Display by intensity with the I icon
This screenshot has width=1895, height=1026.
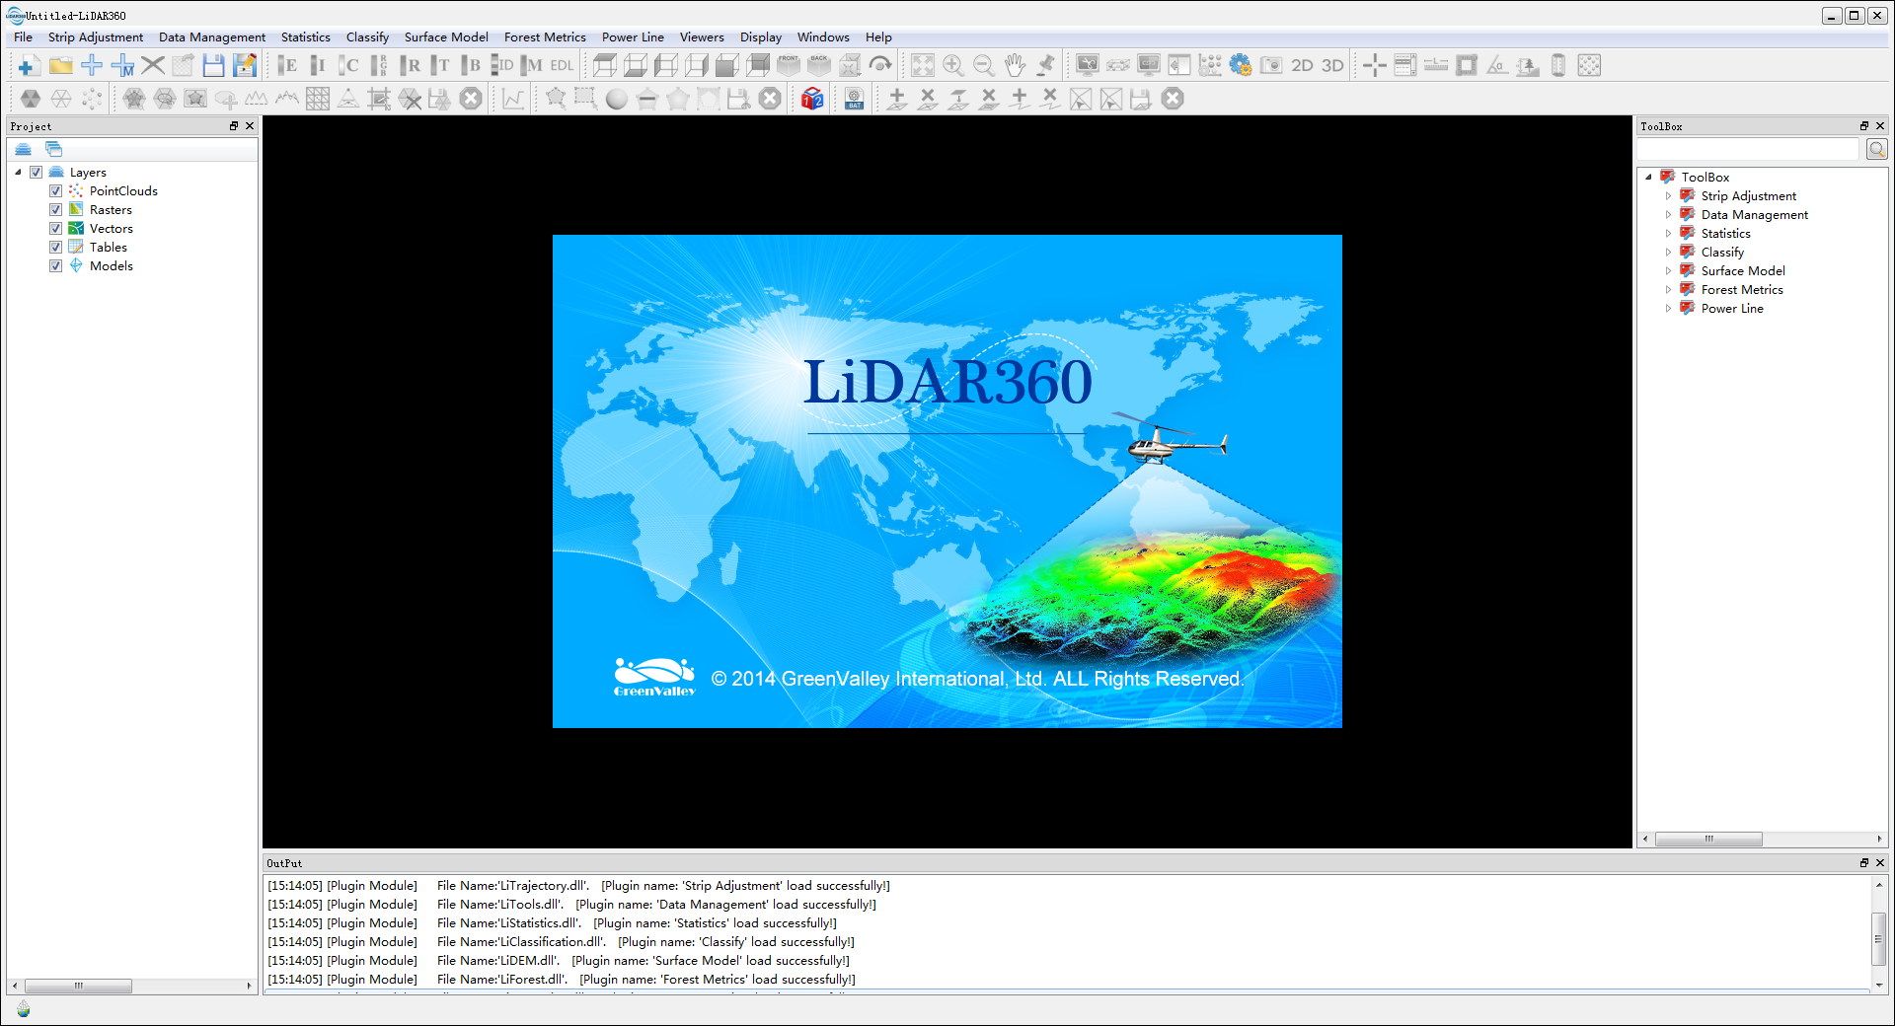point(318,66)
